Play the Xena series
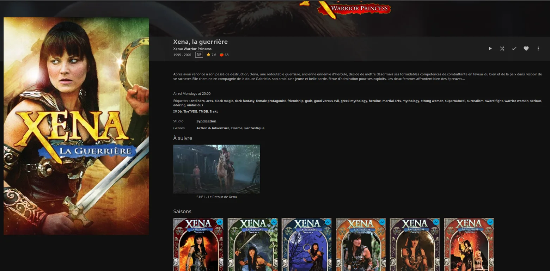The image size is (550, 271). (x=490, y=49)
